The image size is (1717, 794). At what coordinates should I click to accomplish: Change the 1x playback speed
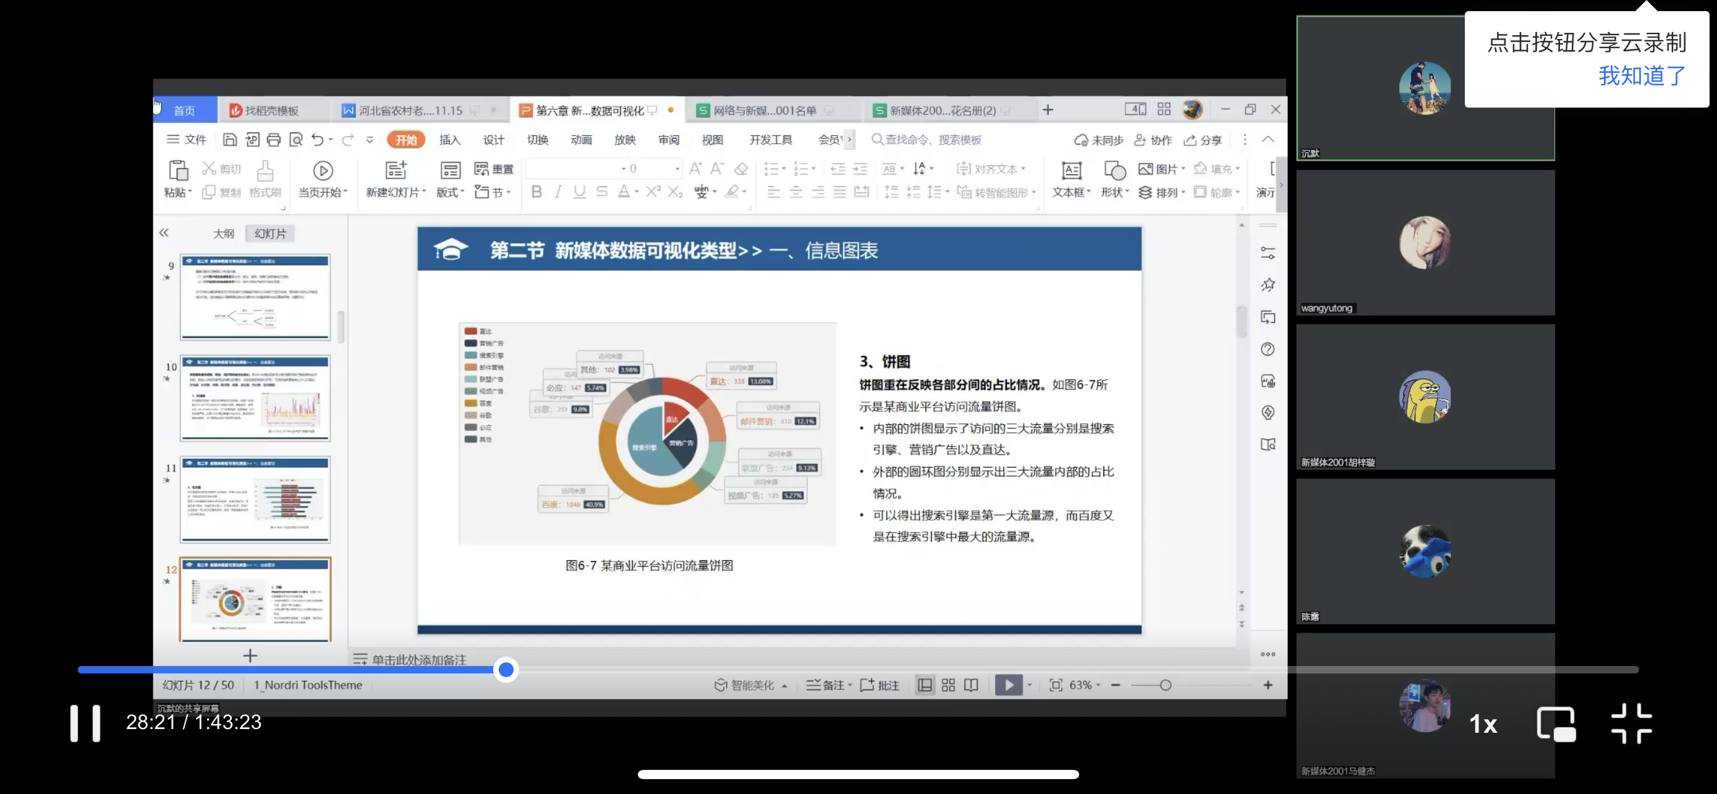1483,724
